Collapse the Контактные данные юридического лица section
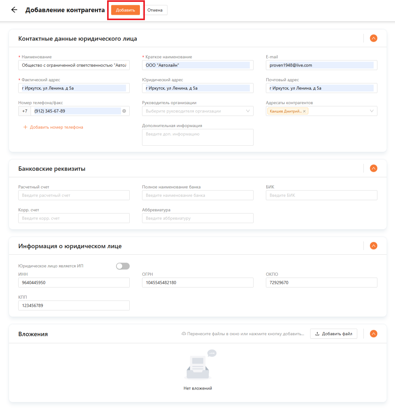This screenshot has width=395, height=411. [x=374, y=38]
